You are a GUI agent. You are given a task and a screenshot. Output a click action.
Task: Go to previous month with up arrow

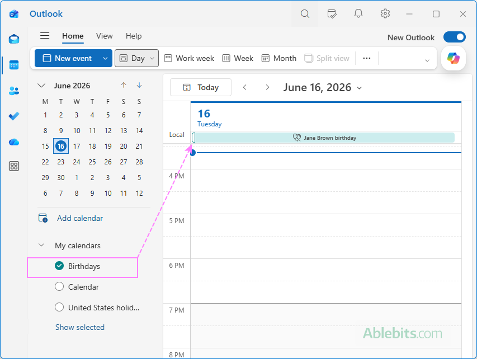[124, 85]
